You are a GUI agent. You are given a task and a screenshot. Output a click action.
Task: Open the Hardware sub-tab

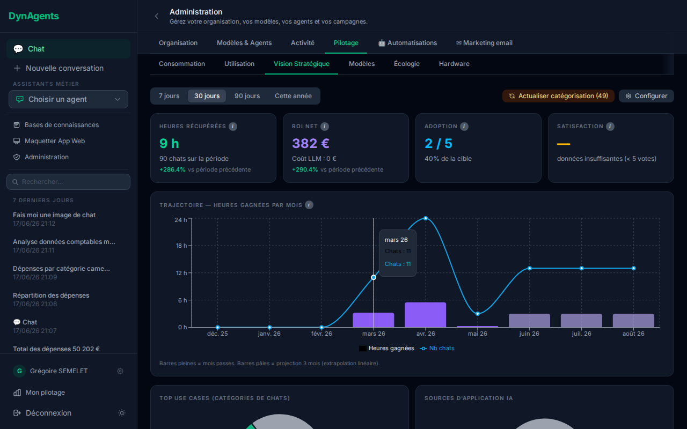454,64
